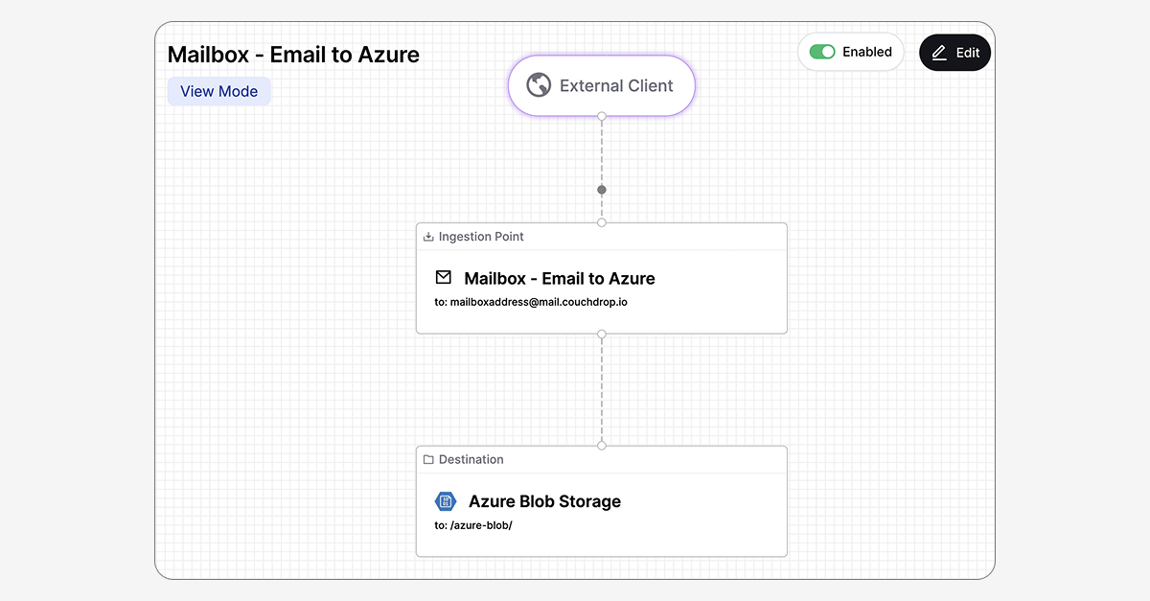The height and width of the screenshot is (601, 1150).
Task: Open View Mode selector
Action: click(x=218, y=90)
